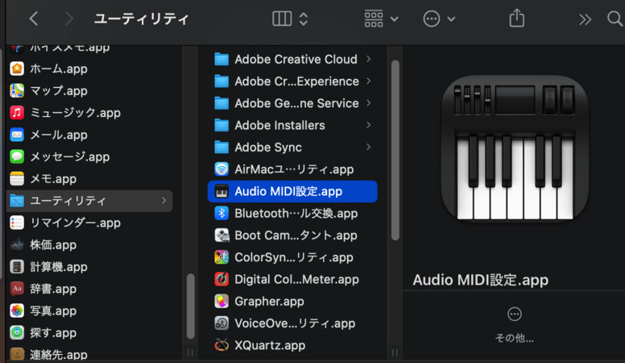Screen dimensions: 625x363
Task: Expand Adobe Creative Cloud chevron
Action: coord(369,59)
